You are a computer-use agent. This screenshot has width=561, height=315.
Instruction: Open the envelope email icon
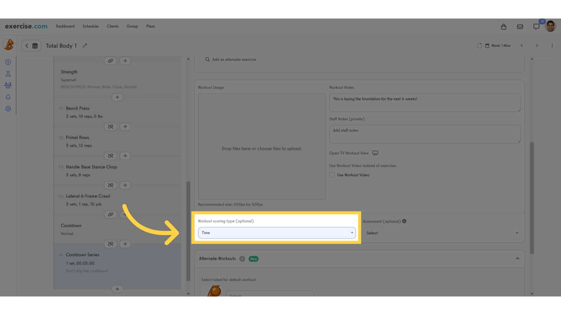[x=520, y=26]
